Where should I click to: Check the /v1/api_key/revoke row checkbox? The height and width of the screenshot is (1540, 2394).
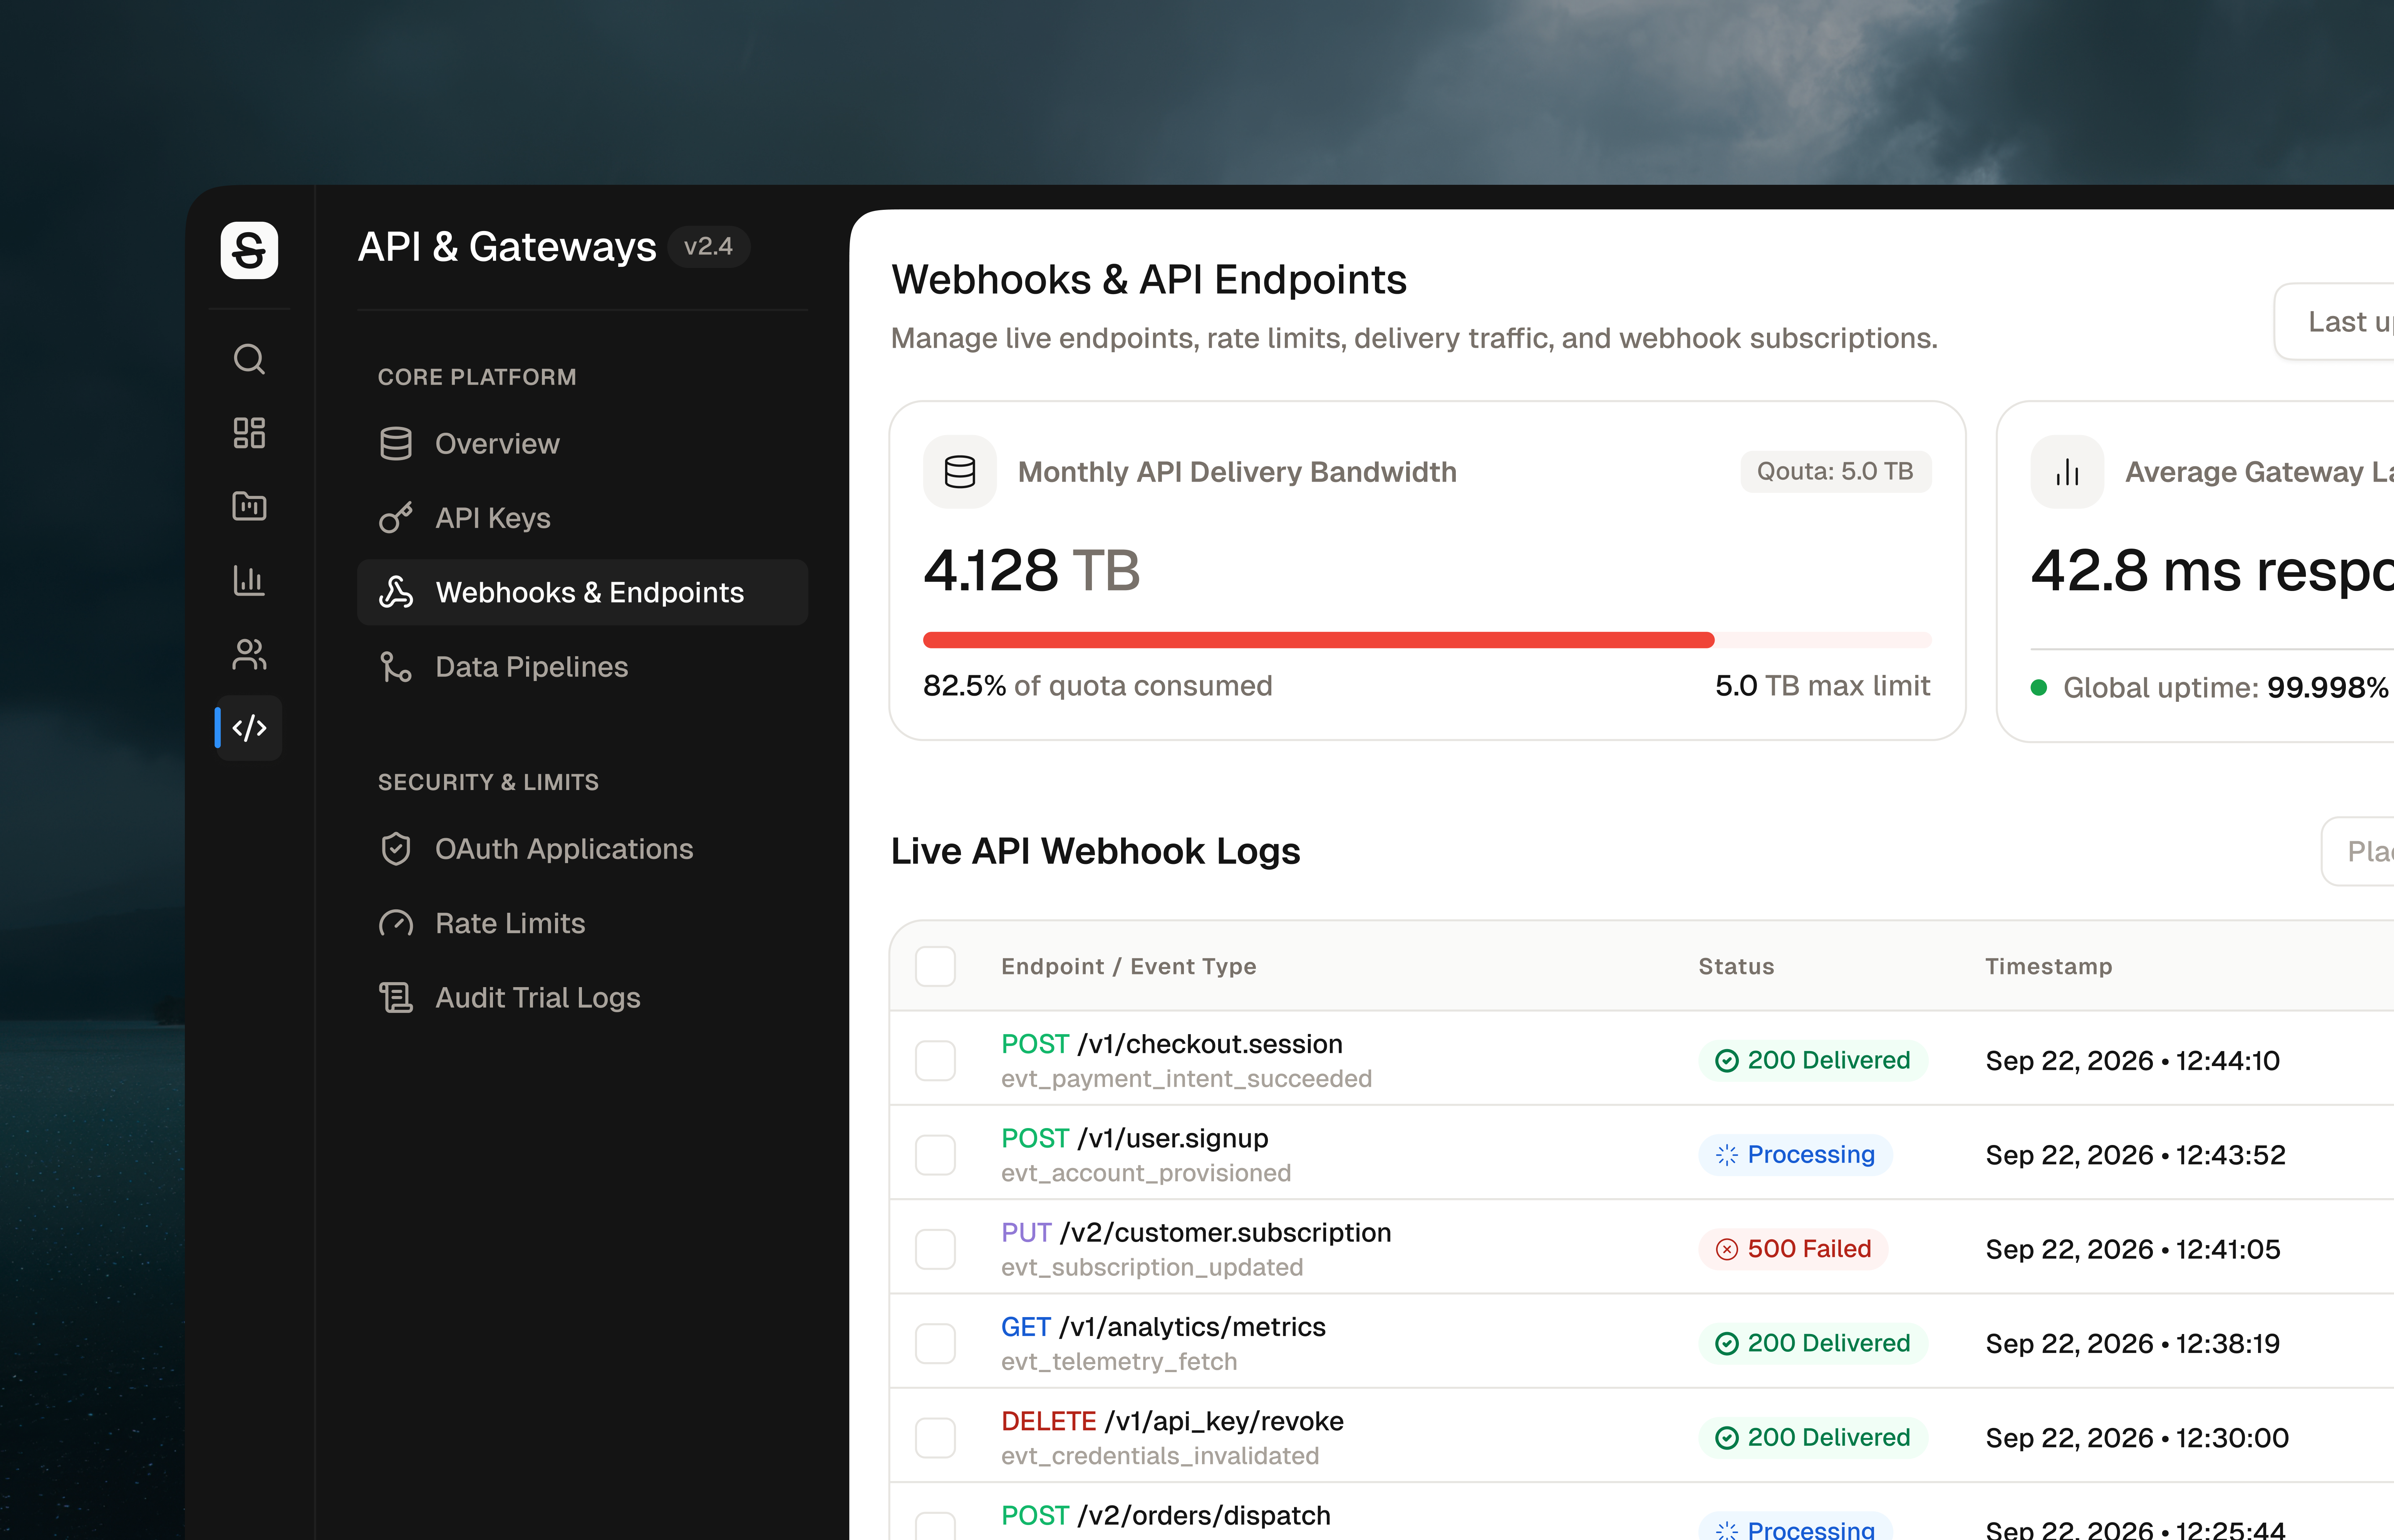coord(935,1438)
